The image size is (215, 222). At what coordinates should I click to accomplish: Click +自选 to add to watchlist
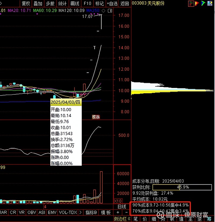(x=112, y=4)
